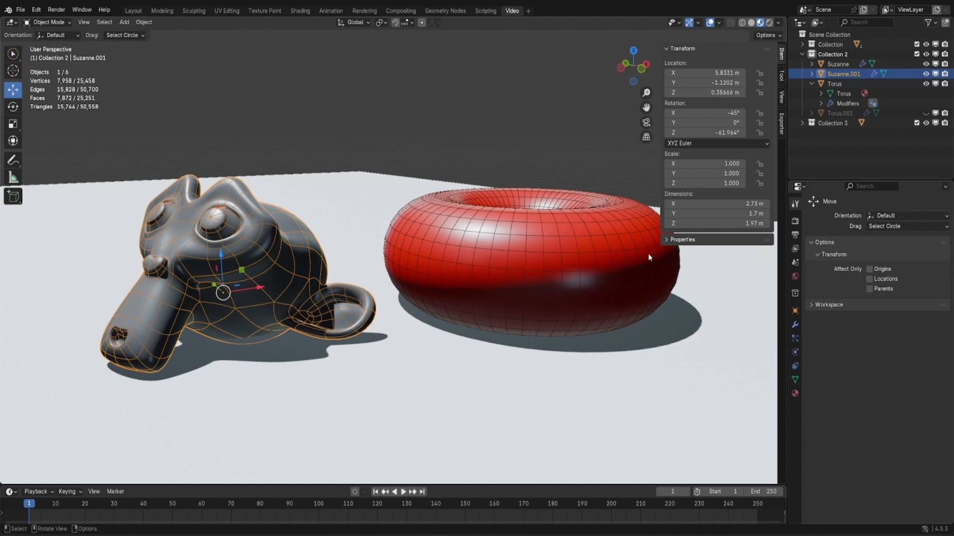Image resolution: width=954 pixels, height=536 pixels.
Task: Switch to orthographic view grid icon
Action: 646,137
